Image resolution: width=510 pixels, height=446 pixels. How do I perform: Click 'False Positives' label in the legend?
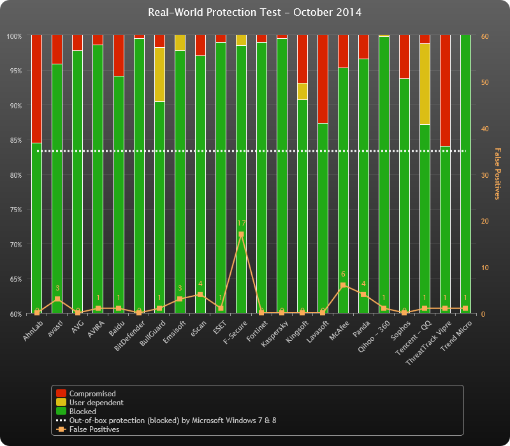point(94,429)
